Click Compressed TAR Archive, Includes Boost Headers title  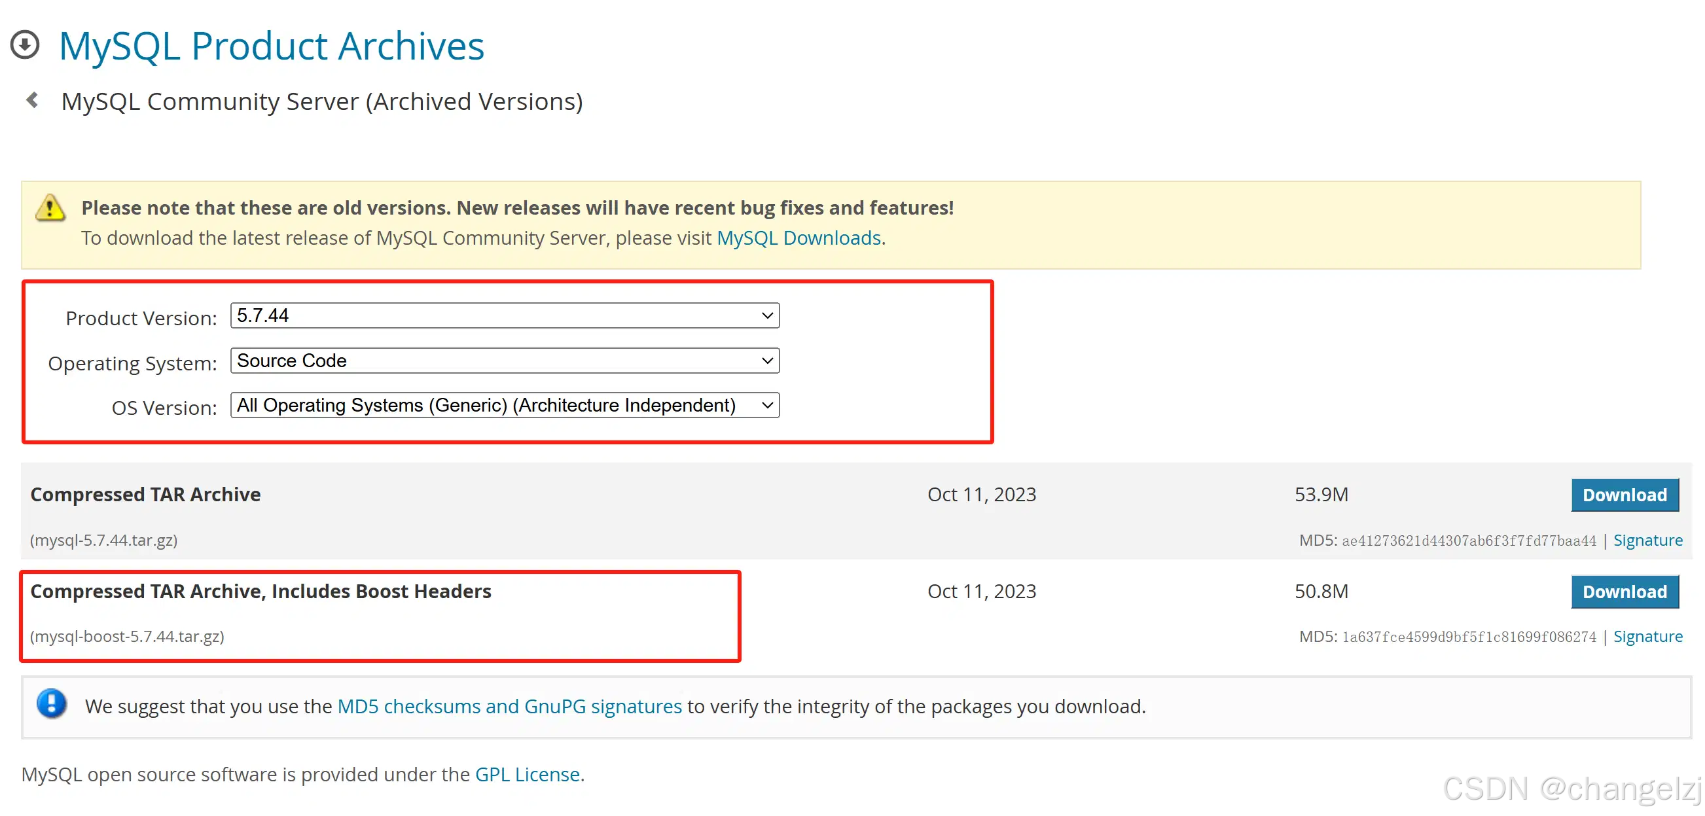coord(260,591)
